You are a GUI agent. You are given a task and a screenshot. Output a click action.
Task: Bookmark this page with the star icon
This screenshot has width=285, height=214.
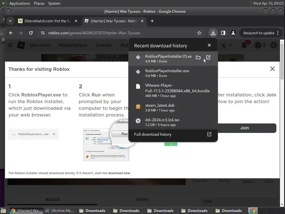pyautogui.click(x=199, y=33)
